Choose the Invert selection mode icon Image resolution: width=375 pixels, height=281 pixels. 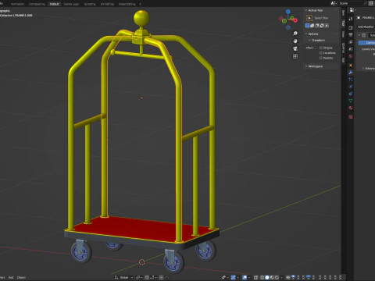[x=322, y=26]
